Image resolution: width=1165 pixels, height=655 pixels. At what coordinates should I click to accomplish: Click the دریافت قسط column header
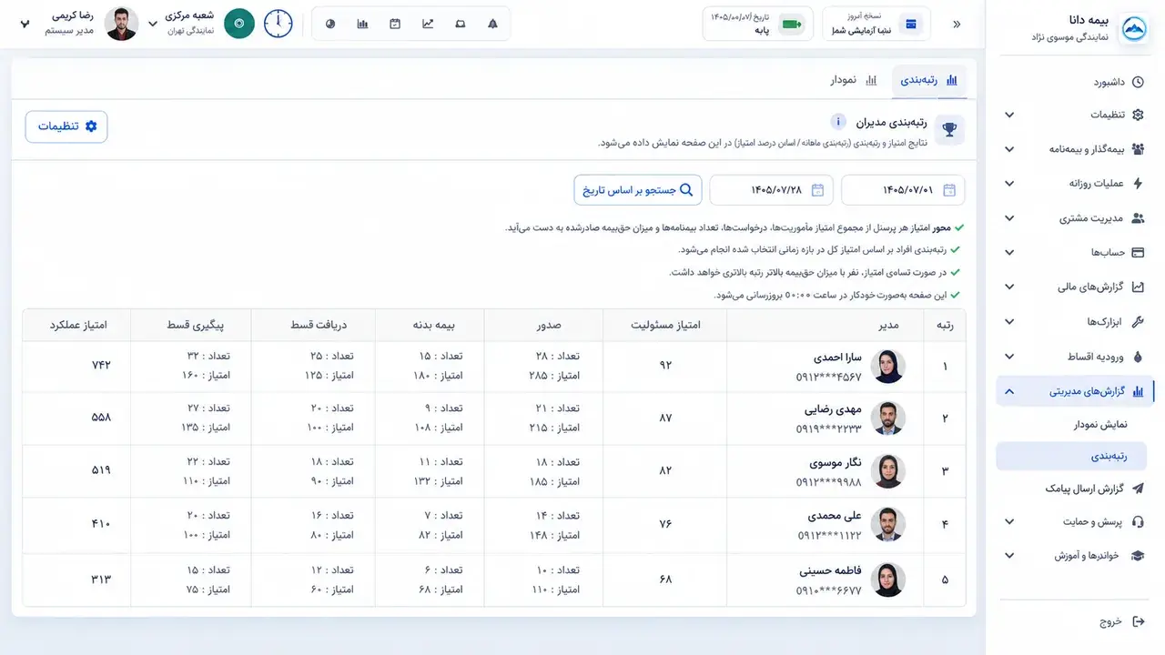pyautogui.click(x=313, y=325)
